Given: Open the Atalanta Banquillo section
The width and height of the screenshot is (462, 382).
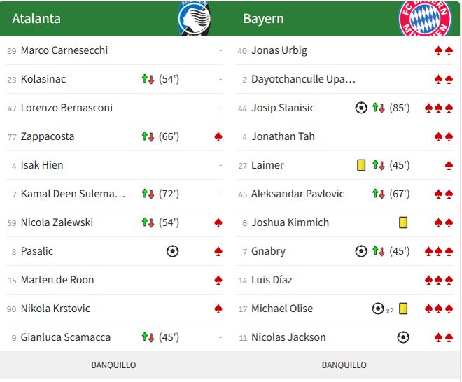Looking at the screenshot, I should coord(113,365).
